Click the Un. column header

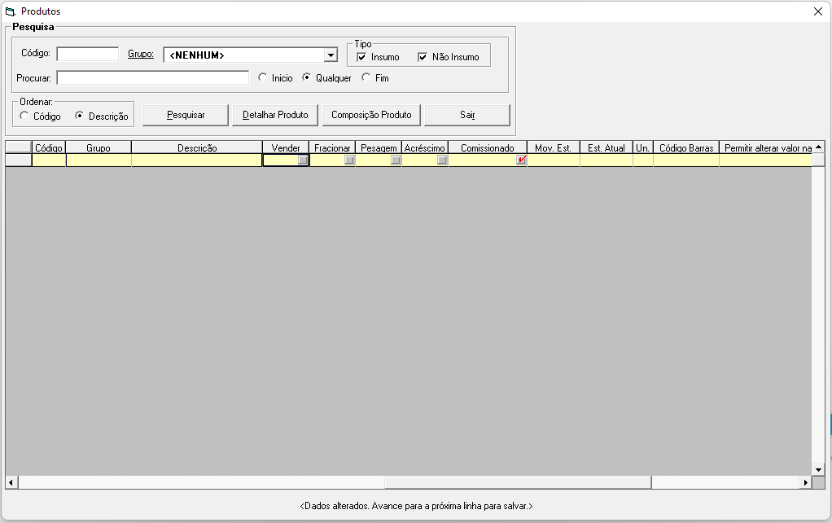pyautogui.click(x=643, y=147)
